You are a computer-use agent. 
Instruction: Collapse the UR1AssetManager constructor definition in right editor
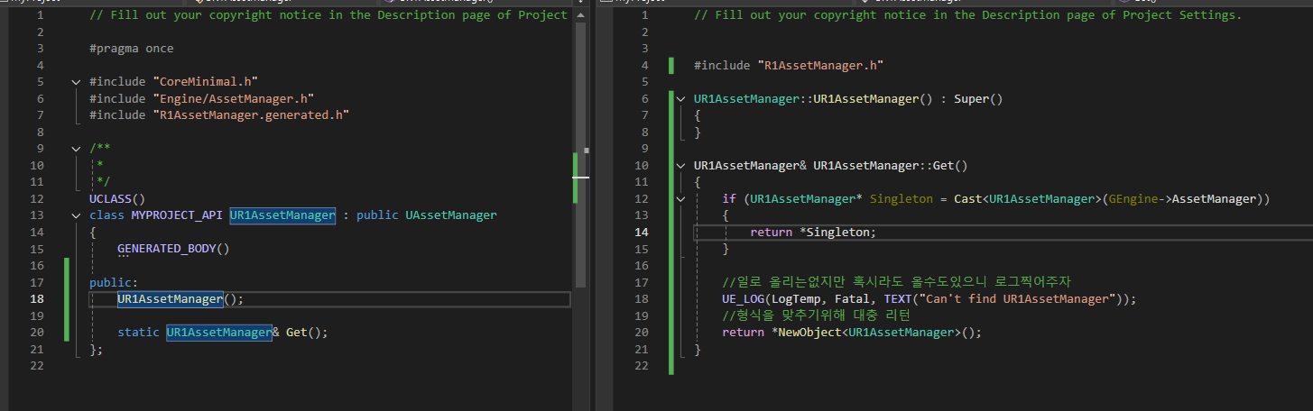(680, 99)
